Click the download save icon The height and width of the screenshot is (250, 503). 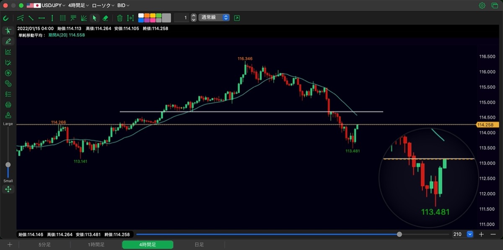pyautogui.click(x=8, y=115)
